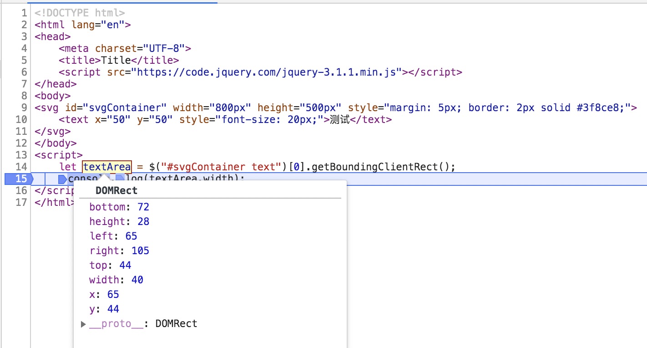
Task: Select the bottom: 72 property row
Action: tap(119, 207)
